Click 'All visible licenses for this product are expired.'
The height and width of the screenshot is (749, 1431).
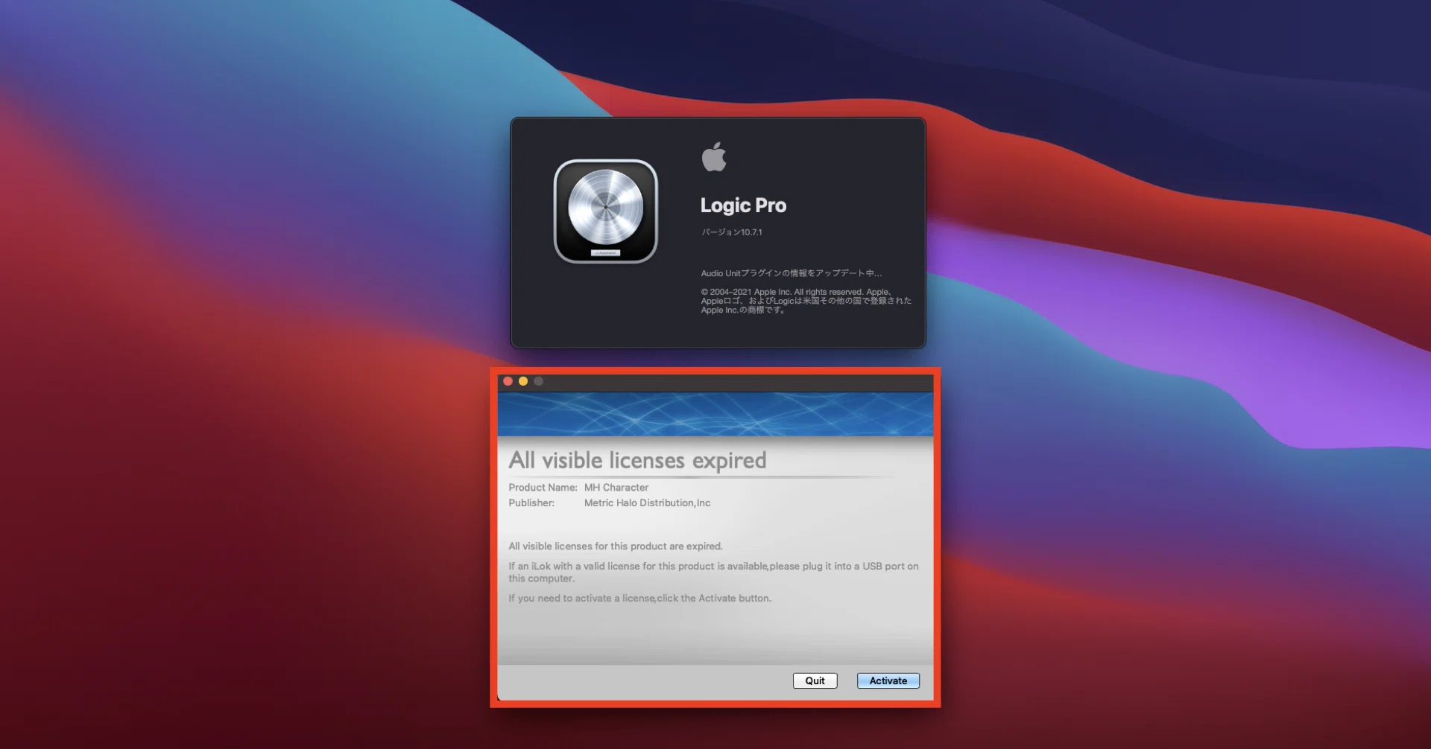tap(616, 546)
